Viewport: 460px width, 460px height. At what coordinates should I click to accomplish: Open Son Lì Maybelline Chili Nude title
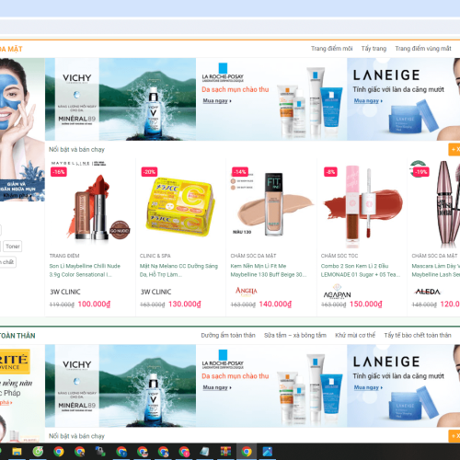85,270
